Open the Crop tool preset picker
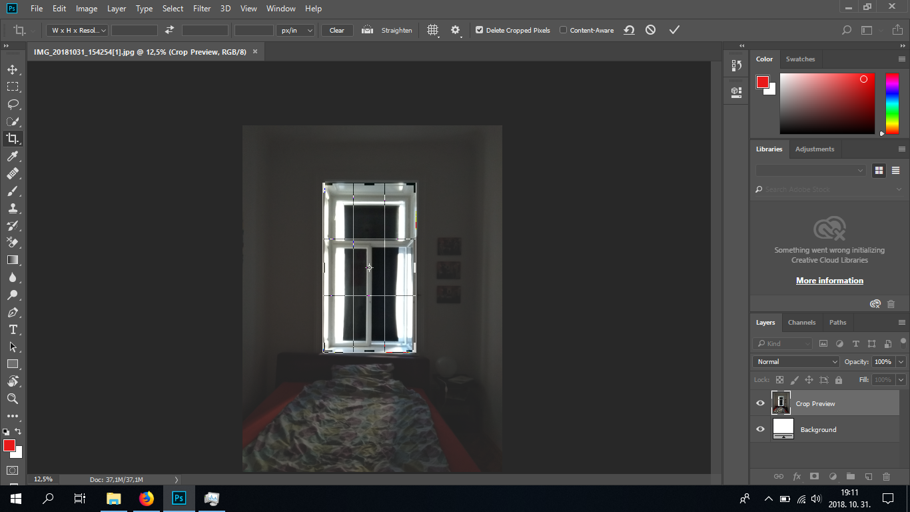Image resolution: width=910 pixels, height=512 pixels. [20, 30]
